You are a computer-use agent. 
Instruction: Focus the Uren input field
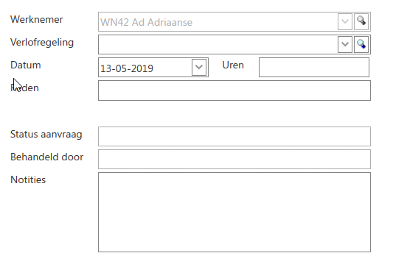314,67
